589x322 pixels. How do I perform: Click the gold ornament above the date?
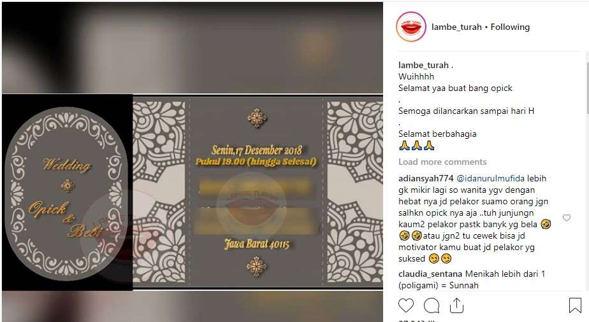coord(257,118)
